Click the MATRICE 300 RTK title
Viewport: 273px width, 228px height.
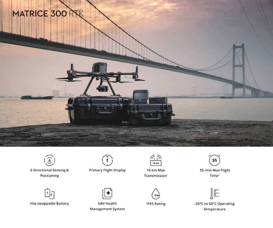47,13
